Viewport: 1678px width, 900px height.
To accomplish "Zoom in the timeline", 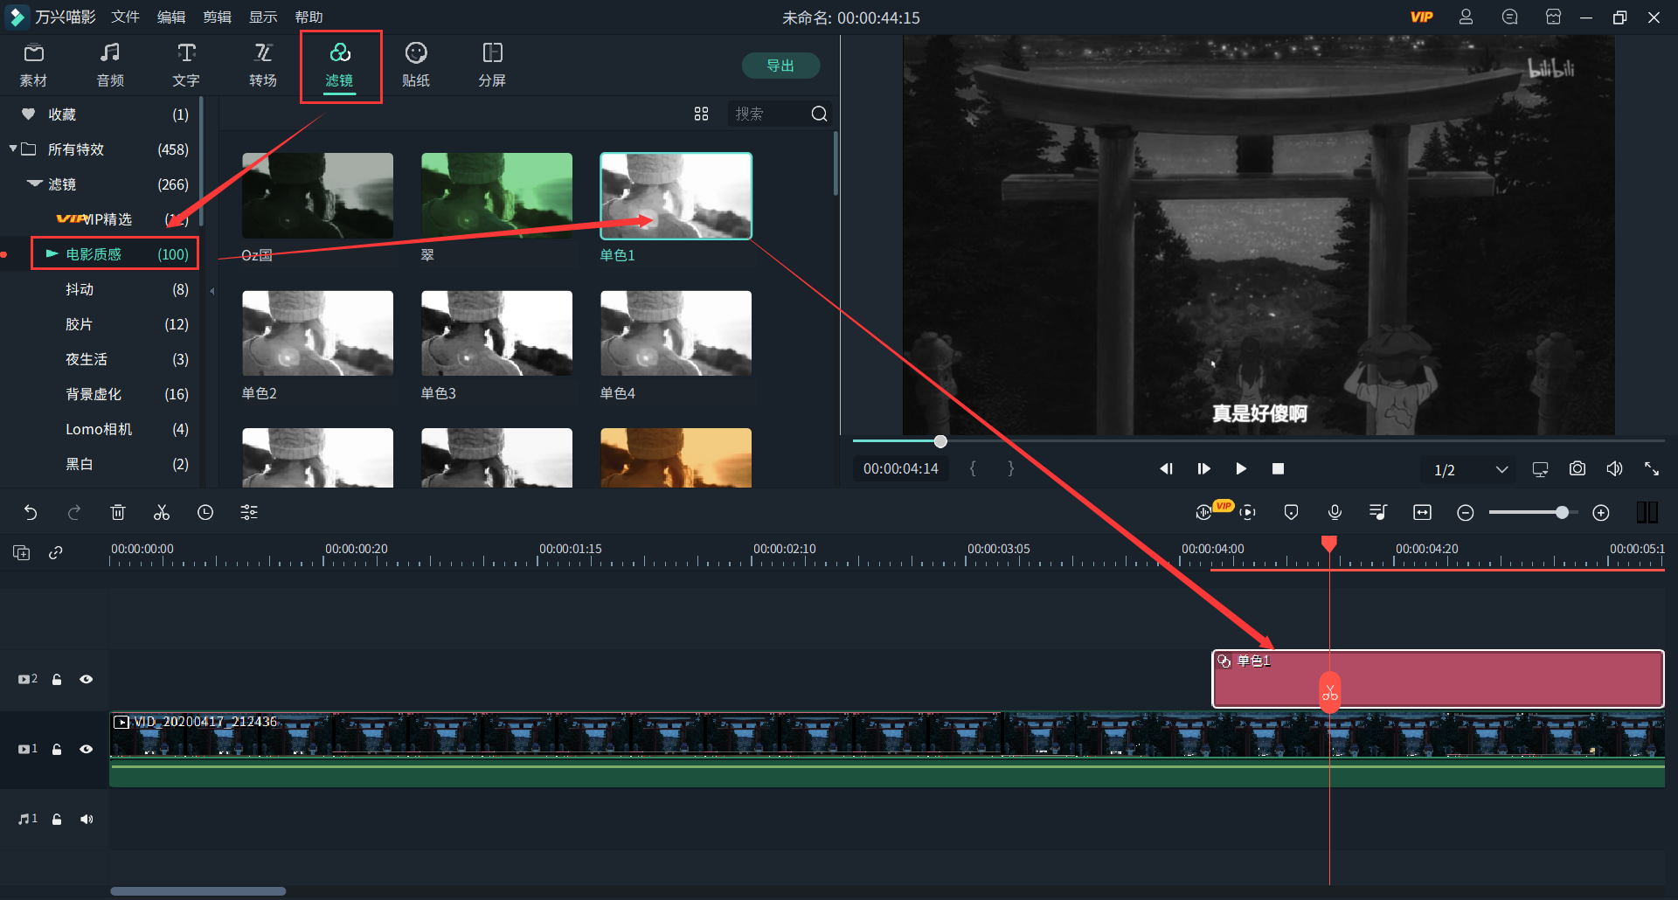I will pos(1601,513).
